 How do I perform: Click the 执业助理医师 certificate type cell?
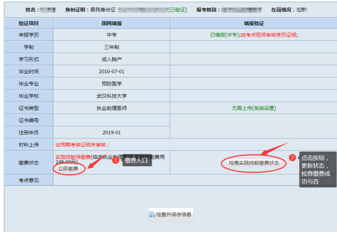pos(112,108)
